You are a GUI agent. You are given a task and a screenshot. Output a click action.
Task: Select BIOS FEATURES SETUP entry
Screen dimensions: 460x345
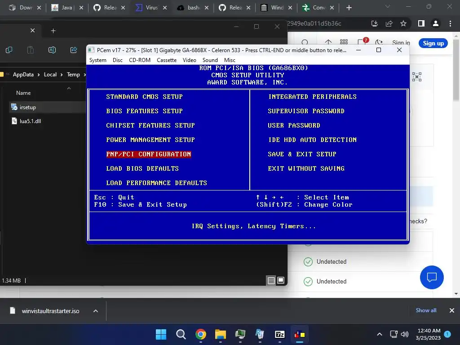144,111
